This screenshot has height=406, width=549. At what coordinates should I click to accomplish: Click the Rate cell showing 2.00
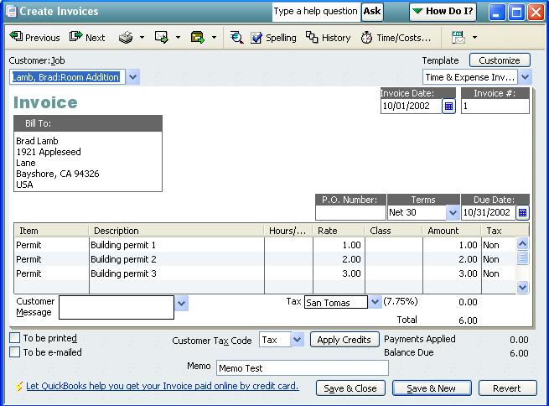[339, 259]
